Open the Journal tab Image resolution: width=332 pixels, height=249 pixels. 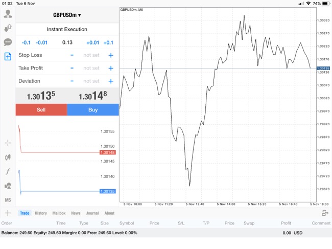click(92, 213)
